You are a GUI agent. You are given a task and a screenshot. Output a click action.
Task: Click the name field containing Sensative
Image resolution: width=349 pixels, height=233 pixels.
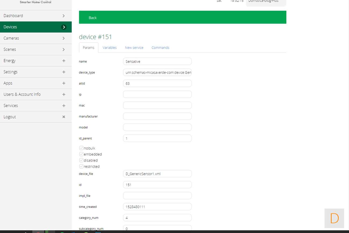click(157, 61)
